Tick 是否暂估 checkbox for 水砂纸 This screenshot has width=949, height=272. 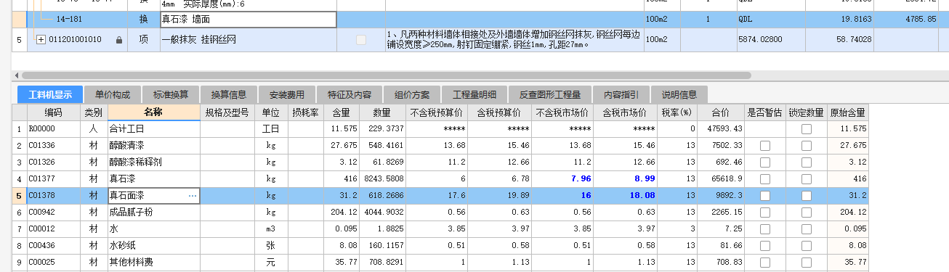tap(764, 246)
